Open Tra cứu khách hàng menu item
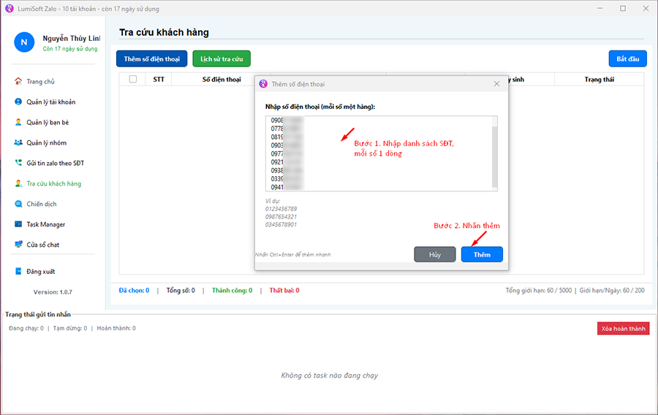658x415 pixels. (x=53, y=183)
